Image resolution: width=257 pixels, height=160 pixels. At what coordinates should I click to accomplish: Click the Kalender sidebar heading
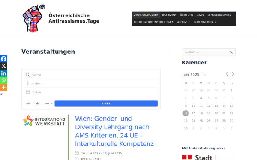click(194, 63)
